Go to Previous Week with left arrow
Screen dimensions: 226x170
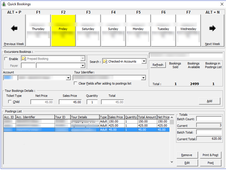pyautogui.click(x=14, y=30)
